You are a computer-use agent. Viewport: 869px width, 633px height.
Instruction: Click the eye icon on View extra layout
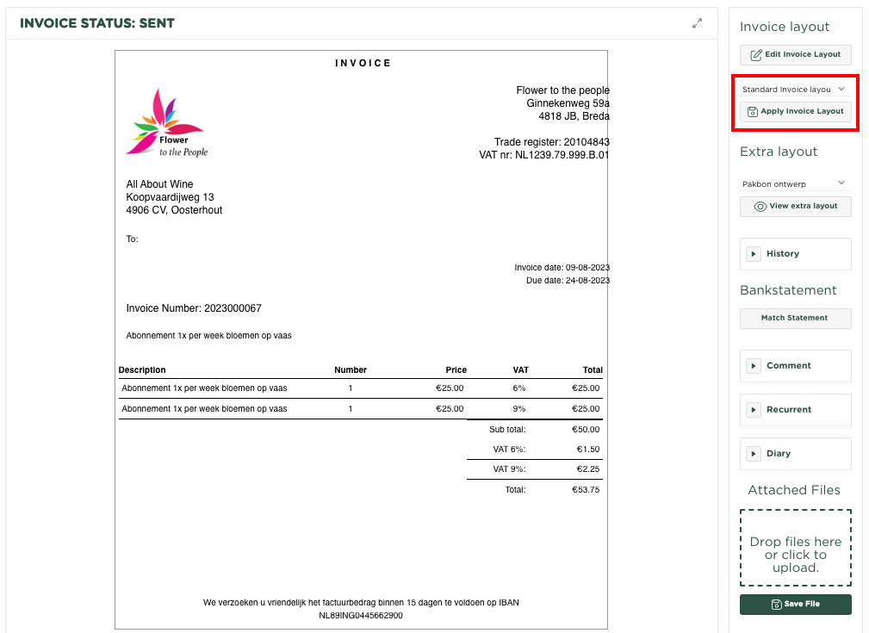[x=760, y=206]
